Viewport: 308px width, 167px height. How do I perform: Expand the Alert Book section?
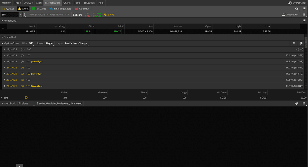tap(2, 103)
